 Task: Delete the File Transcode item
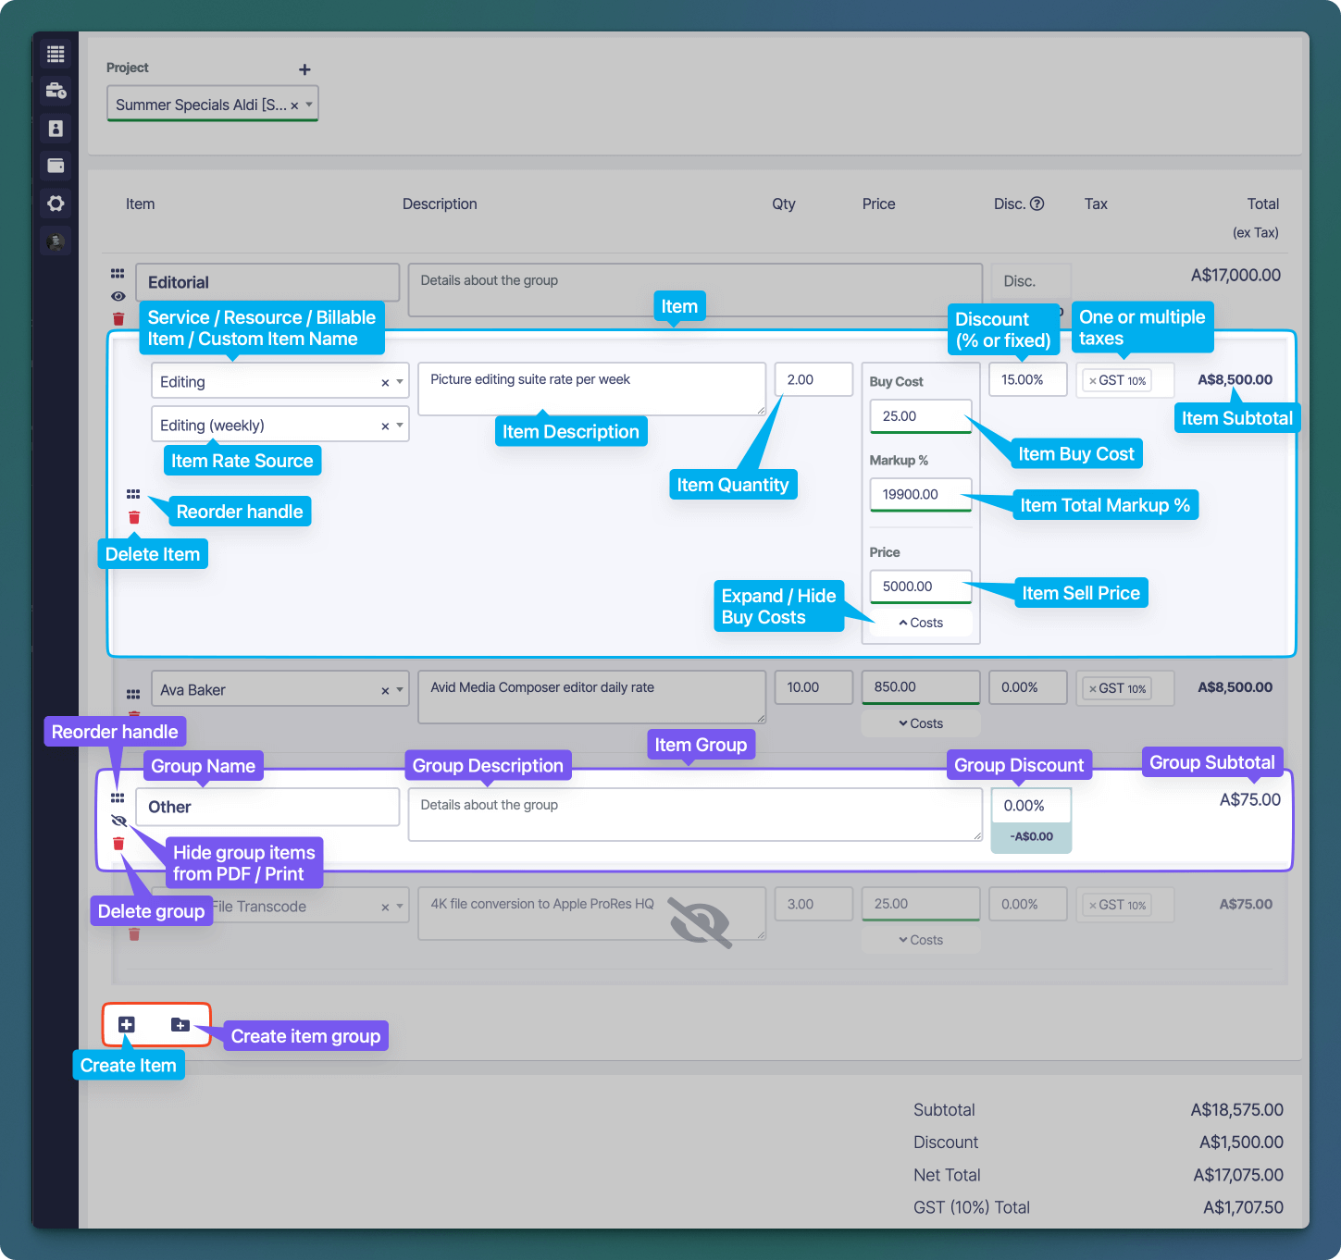point(134,934)
